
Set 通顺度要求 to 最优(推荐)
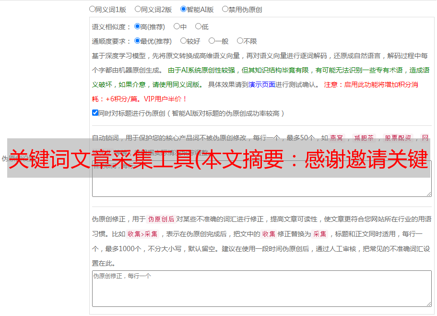click(x=137, y=41)
